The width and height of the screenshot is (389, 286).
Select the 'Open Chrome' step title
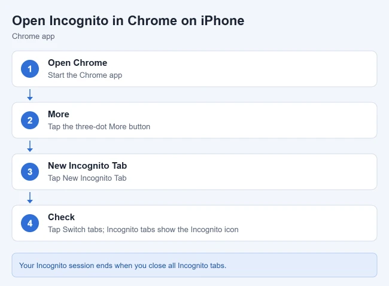tap(77, 63)
